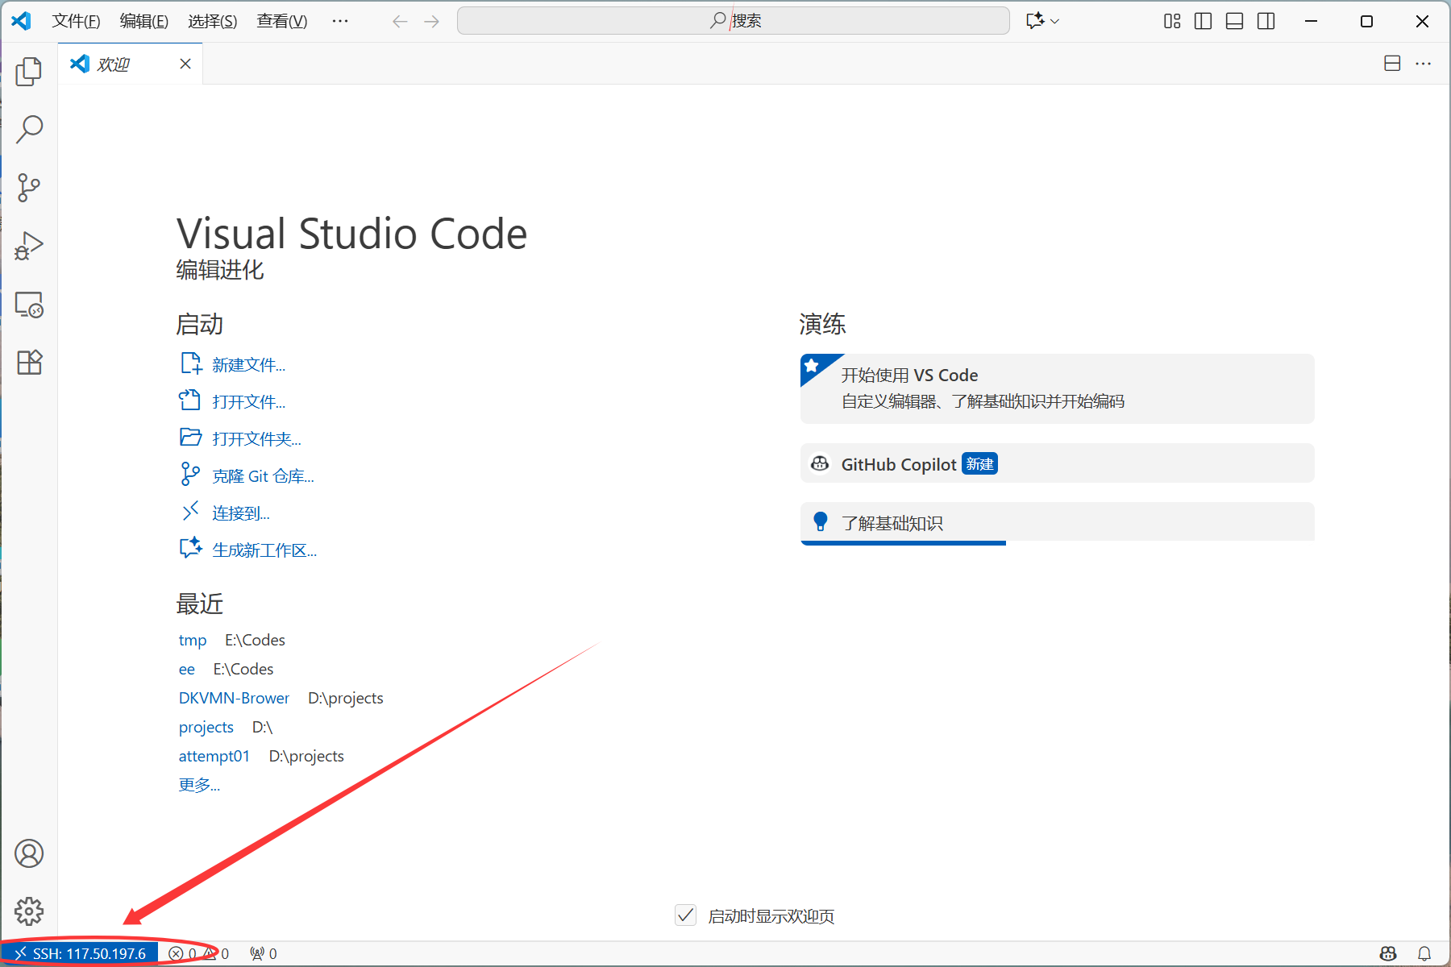Open recent project DKVMN-Brower
1451x967 pixels.
[x=234, y=698]
